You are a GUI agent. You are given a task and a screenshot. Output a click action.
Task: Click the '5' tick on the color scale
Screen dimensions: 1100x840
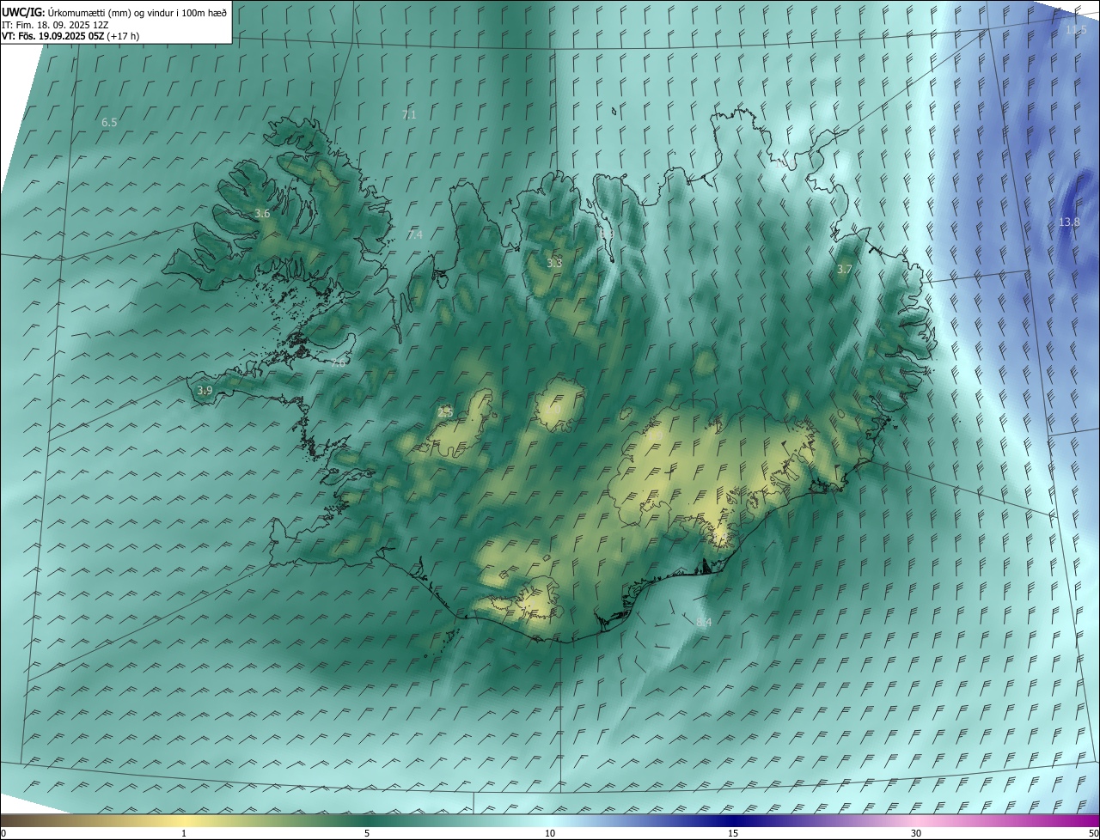click(x=367, y=833)
